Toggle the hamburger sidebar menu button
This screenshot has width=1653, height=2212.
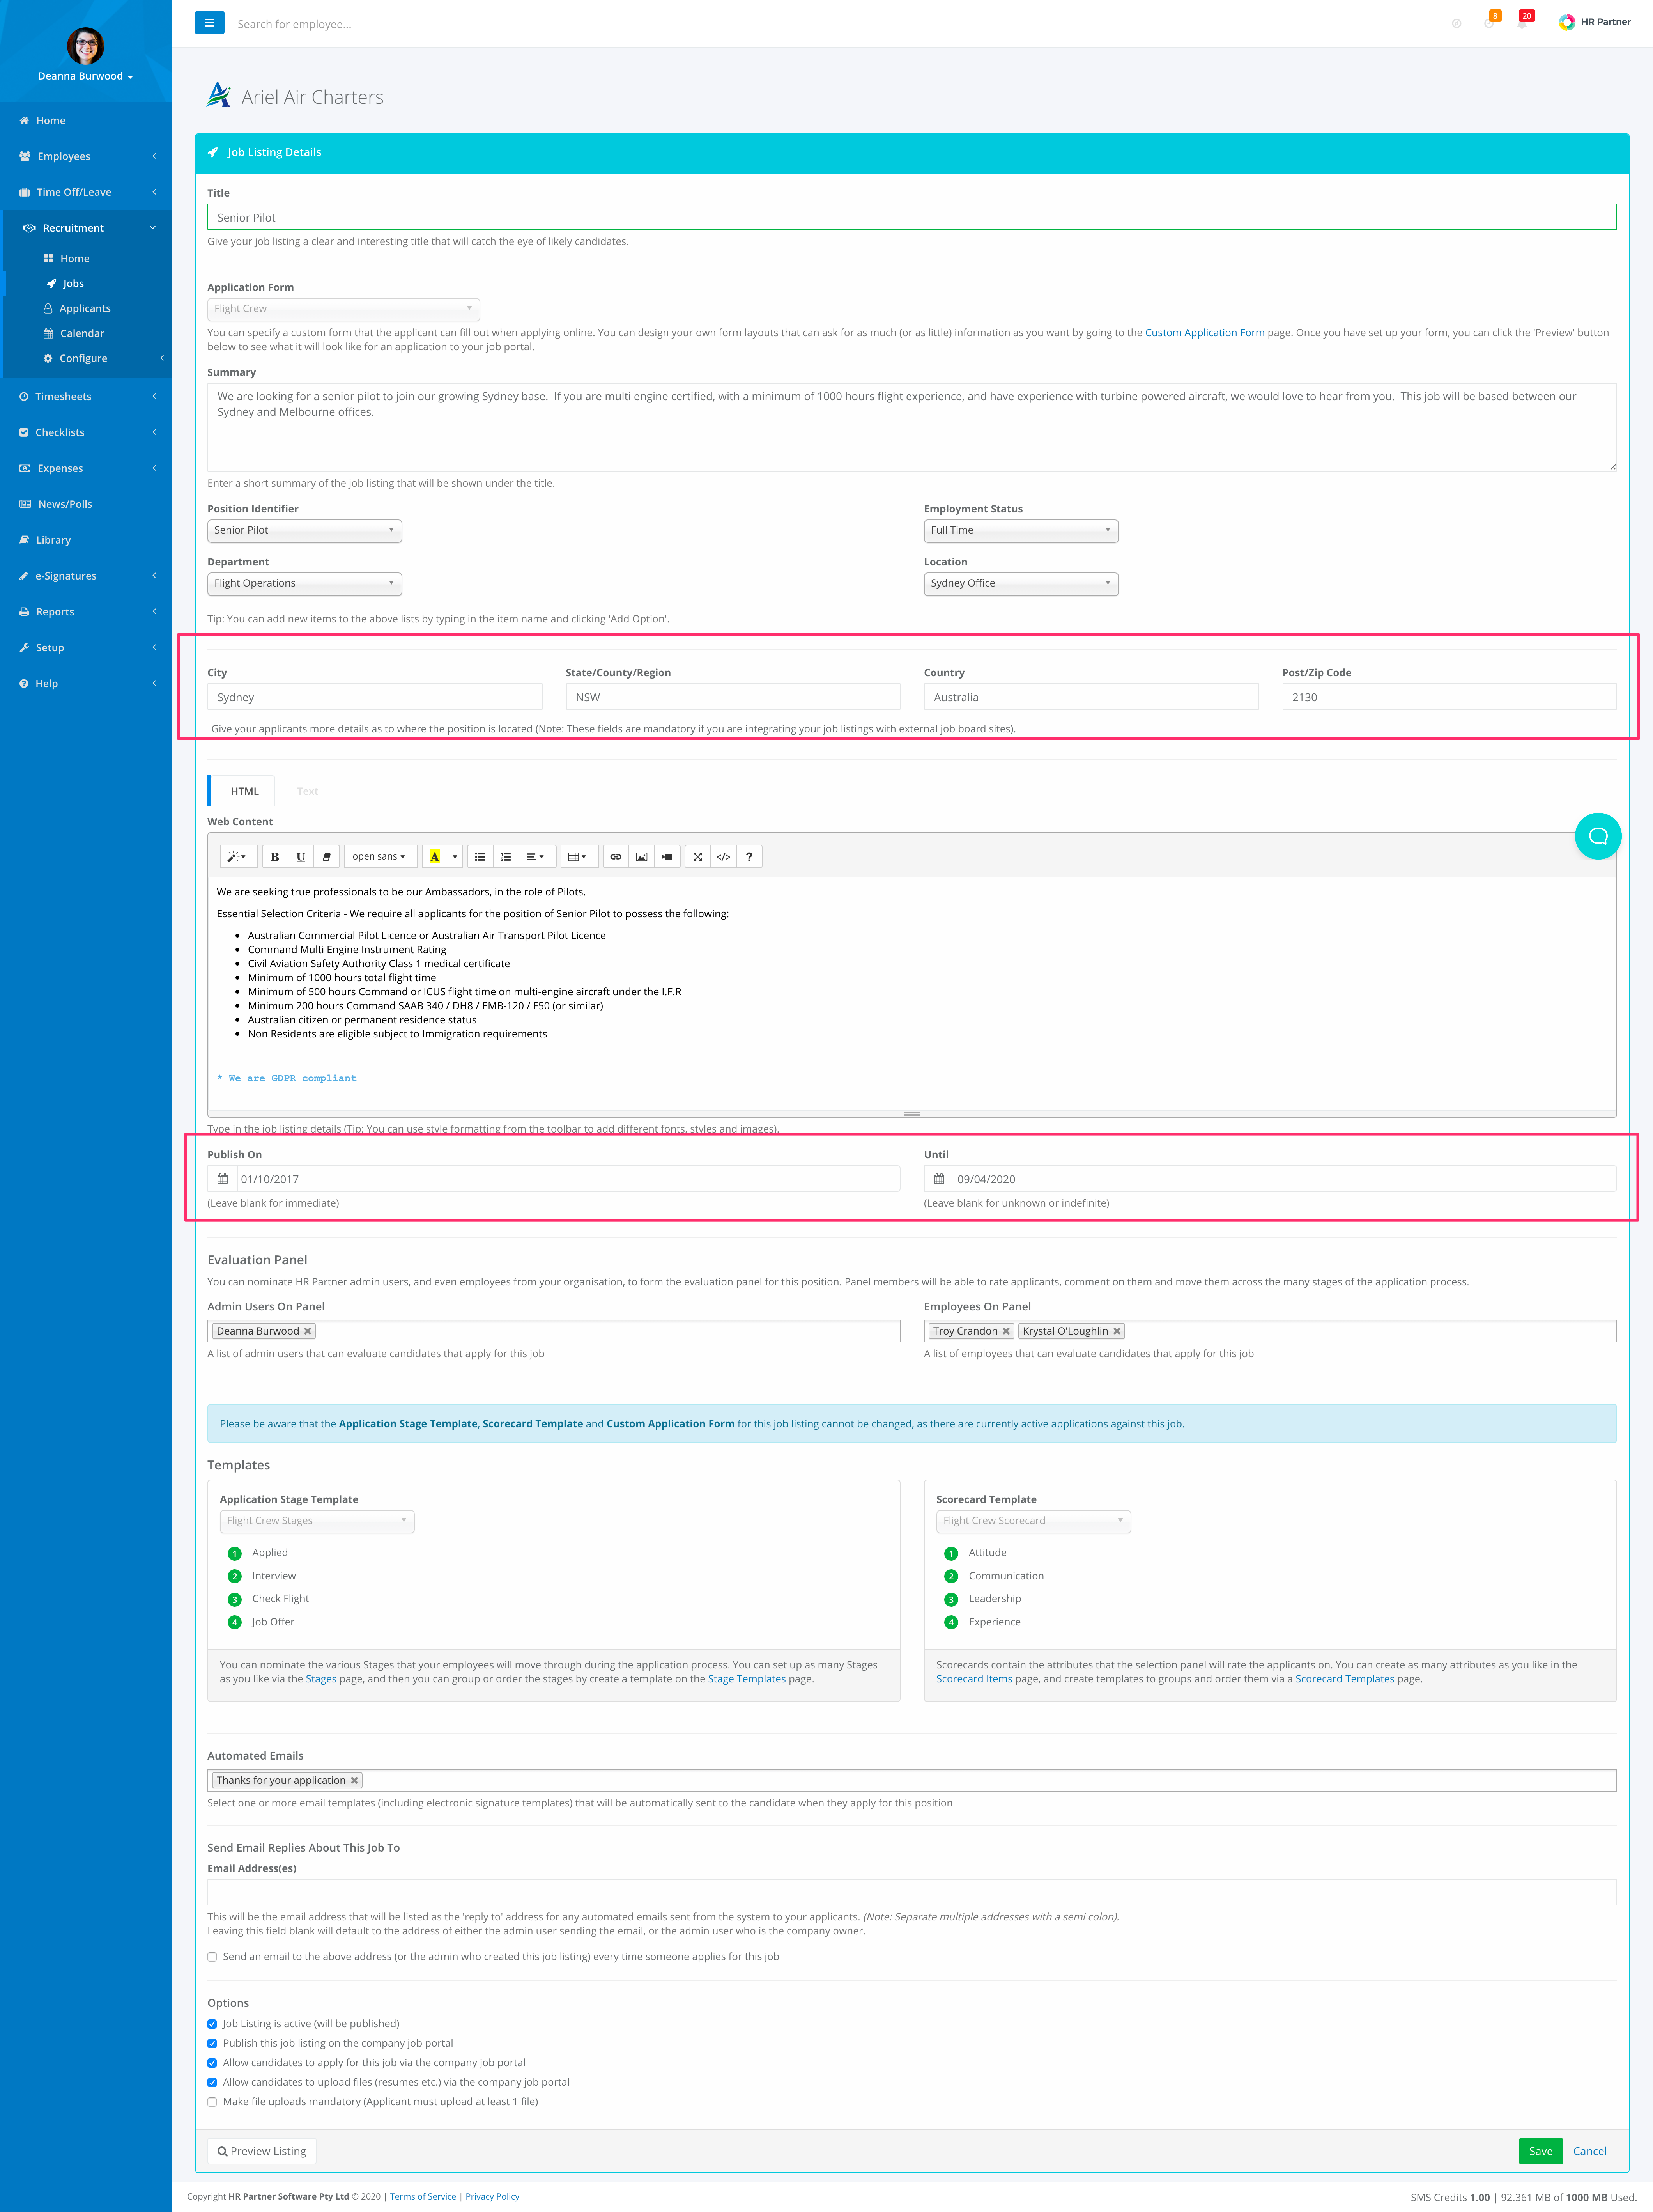coord(209,23)
